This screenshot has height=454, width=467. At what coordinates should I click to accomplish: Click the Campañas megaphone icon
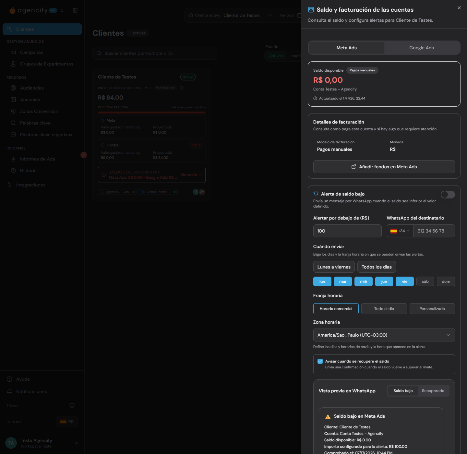tap(13, 52)
